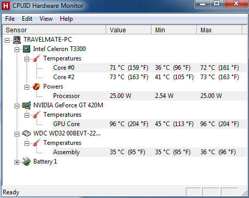This screenshot has width=249, height=198.
Task: Click the Sensor column header
Action: pyautogui.click(x=54, y=30)
